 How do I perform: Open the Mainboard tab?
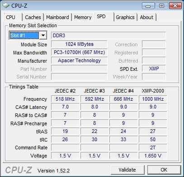pyautogui.click(x=57, y=17)
